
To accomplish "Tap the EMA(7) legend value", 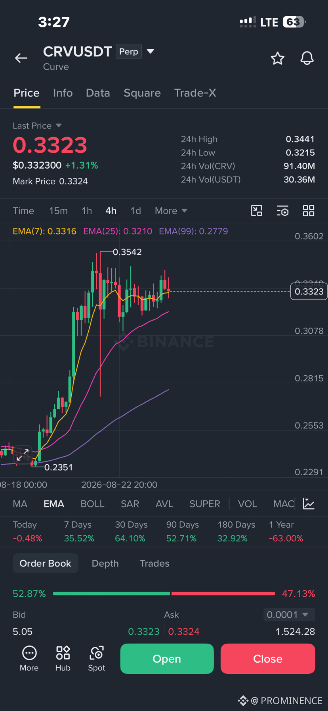I will (44, 231).
